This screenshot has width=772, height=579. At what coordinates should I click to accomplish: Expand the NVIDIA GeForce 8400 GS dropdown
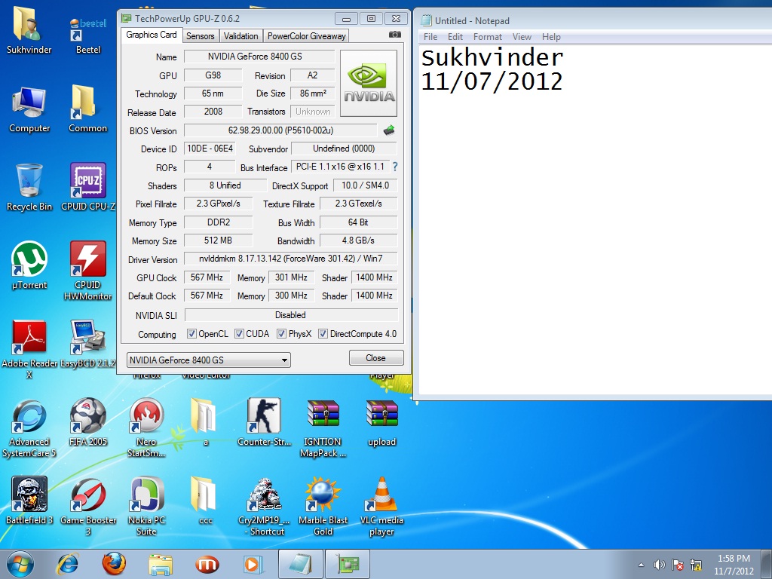click(208, 360)
